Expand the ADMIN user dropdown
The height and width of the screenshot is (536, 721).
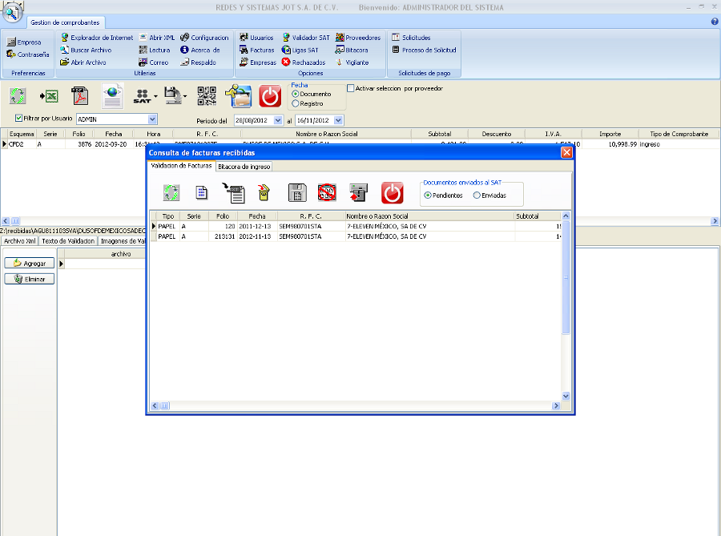152,119
